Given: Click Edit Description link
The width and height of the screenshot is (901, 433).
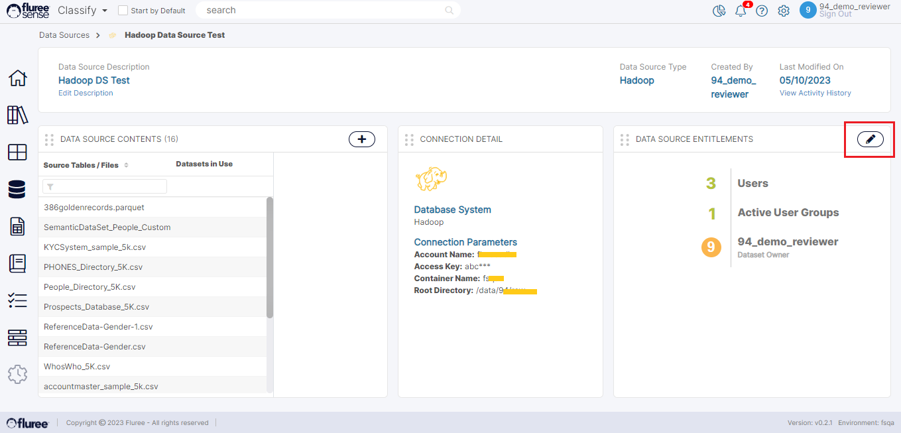Looking at the screenshot, I should click(86, 93).
